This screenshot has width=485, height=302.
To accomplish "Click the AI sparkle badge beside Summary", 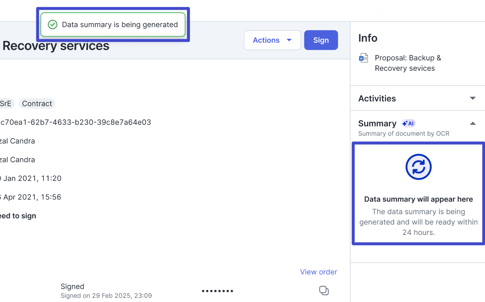I will click(408, 123).
